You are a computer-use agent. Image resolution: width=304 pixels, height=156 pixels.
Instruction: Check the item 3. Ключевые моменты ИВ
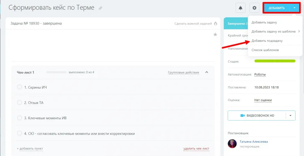[x=19, y=118]
